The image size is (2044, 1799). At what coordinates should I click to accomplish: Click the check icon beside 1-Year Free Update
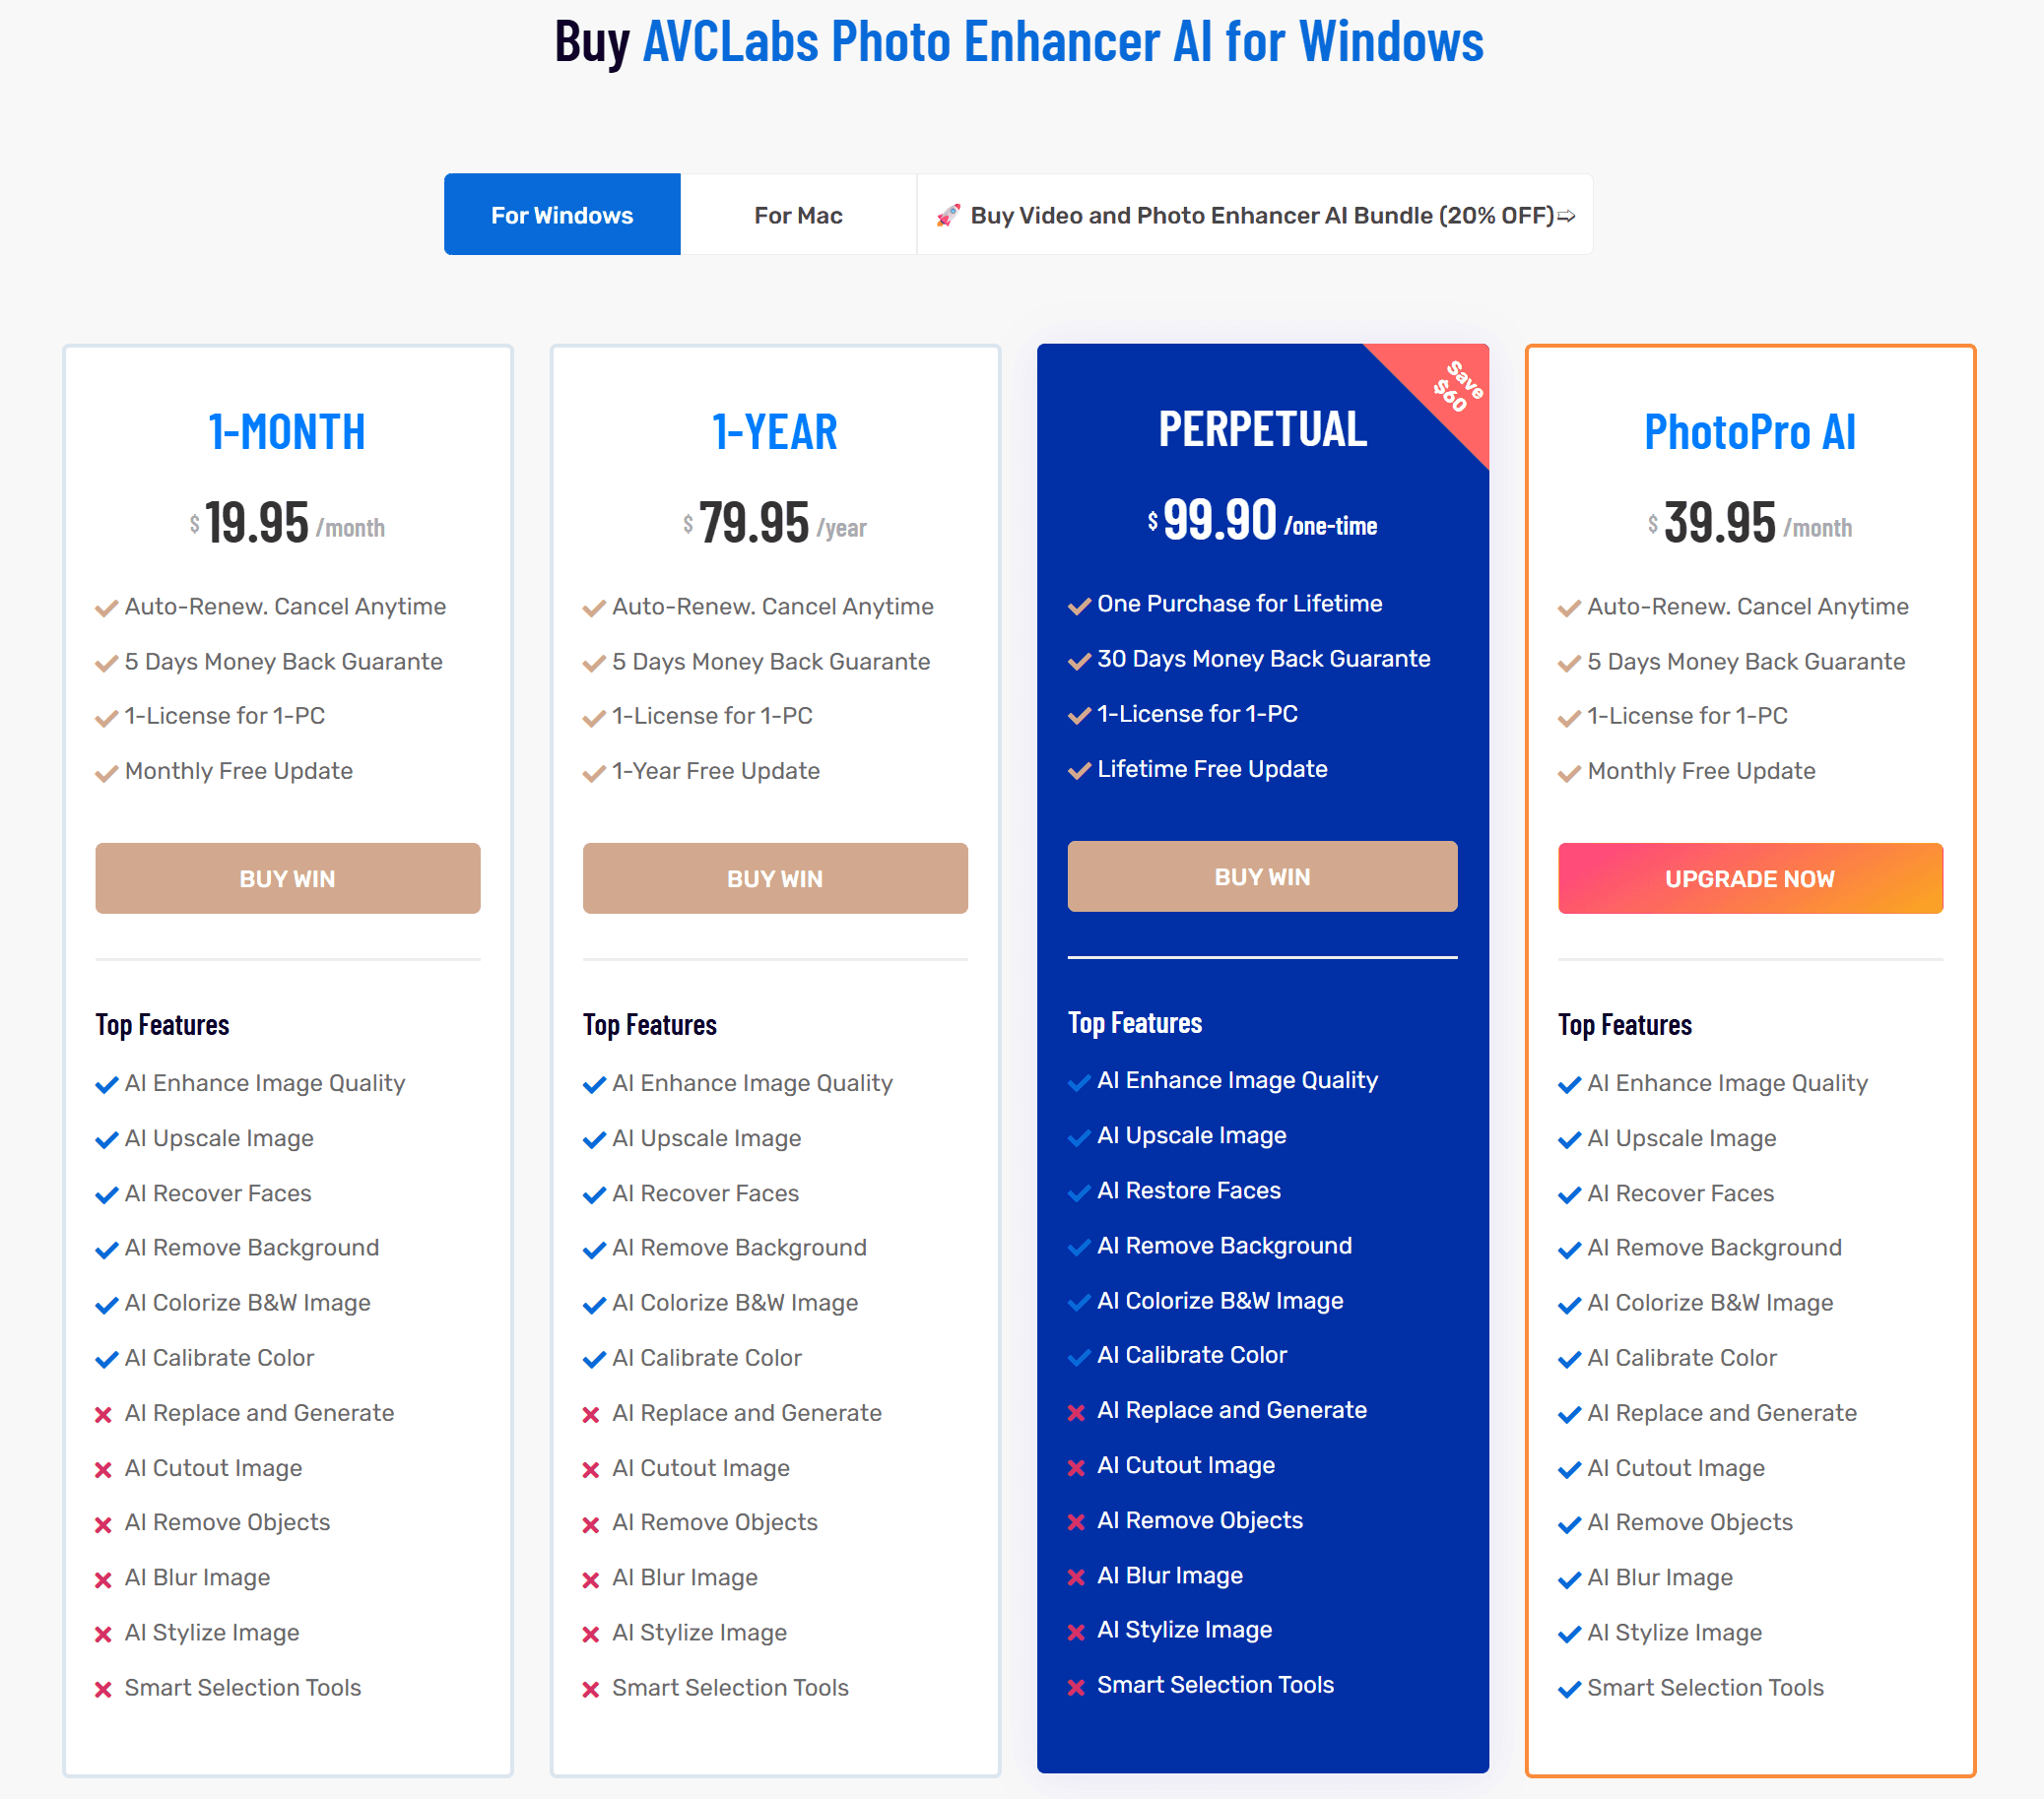(x=594, y=774)
